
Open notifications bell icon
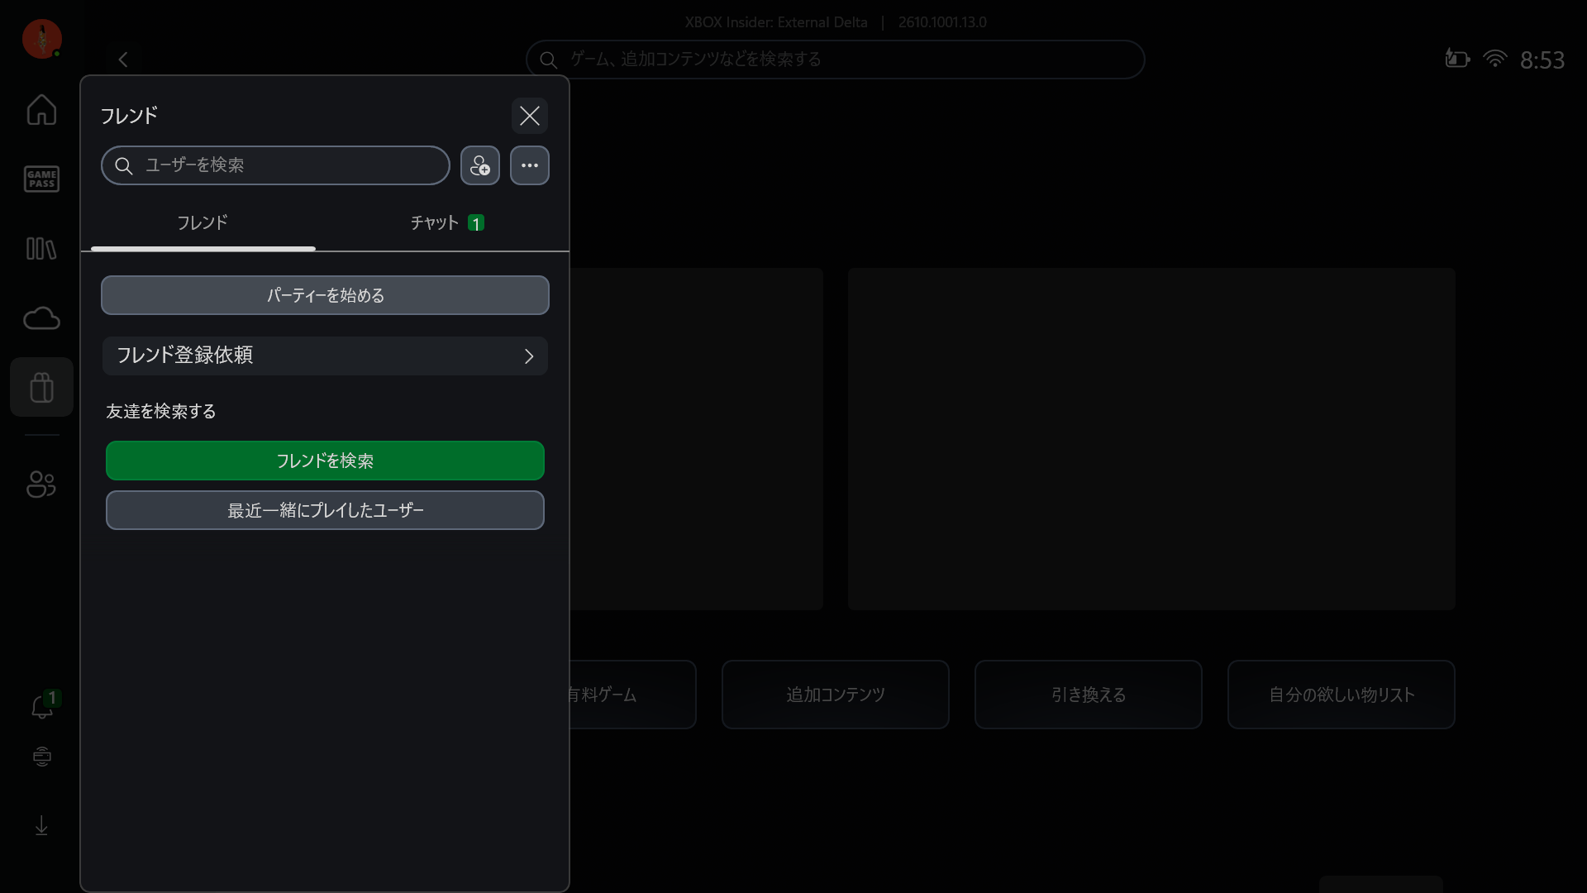point(42,705)
